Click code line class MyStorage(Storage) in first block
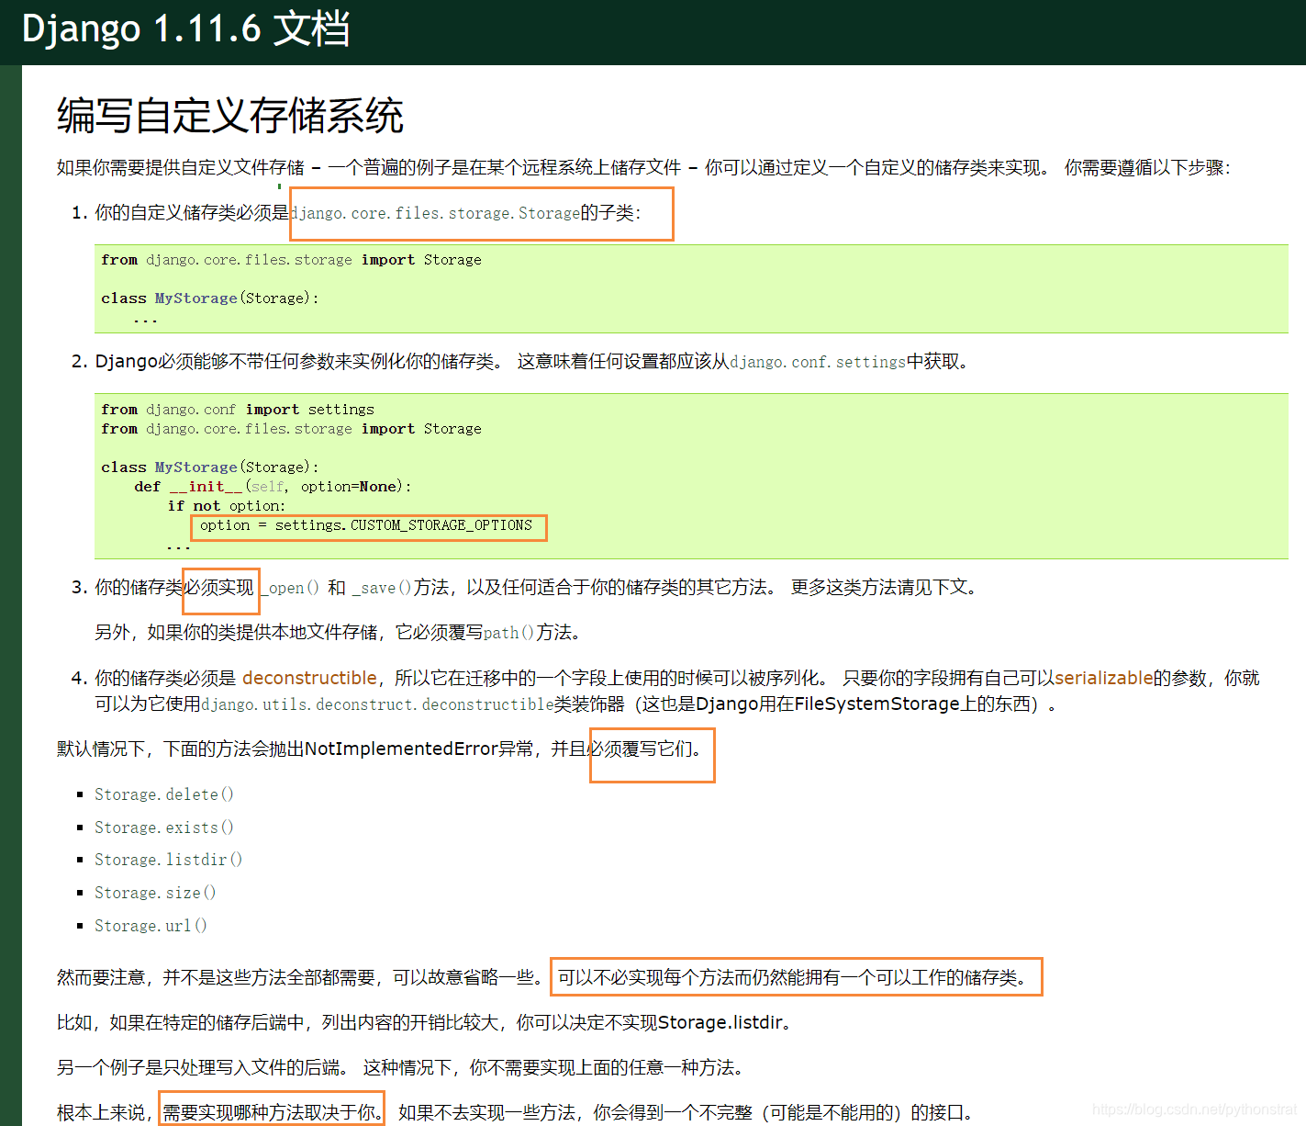This screenshot has height=1126, width=1306. (210, 298)
